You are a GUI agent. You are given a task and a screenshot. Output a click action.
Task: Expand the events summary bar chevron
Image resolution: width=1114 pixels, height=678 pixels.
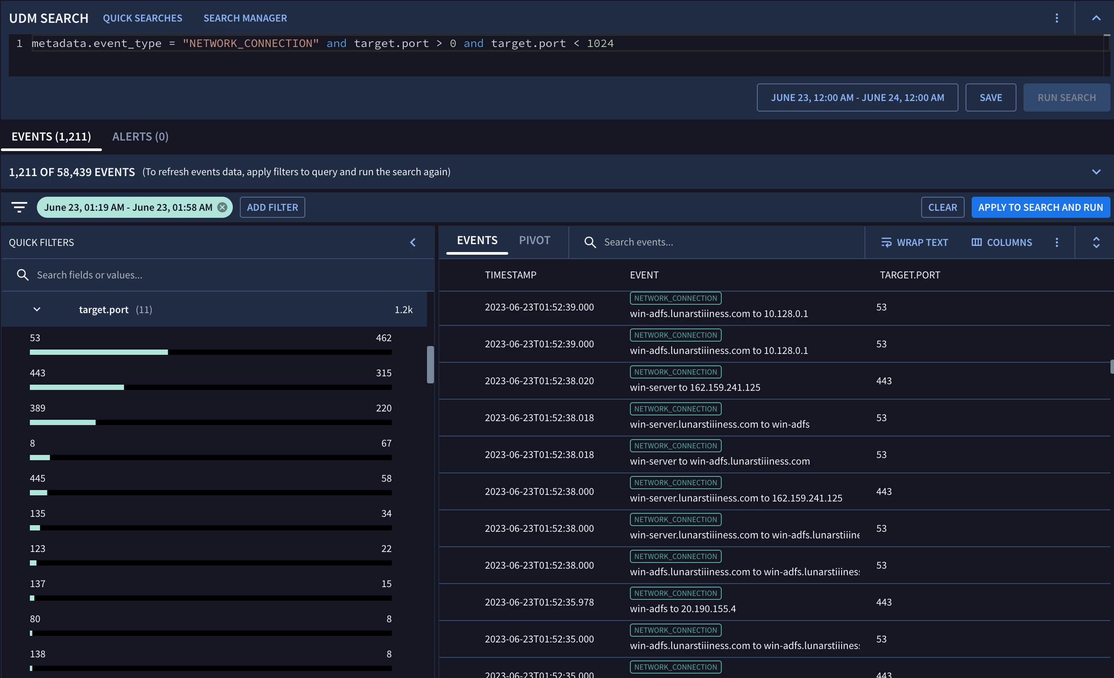click(1096, 172)
